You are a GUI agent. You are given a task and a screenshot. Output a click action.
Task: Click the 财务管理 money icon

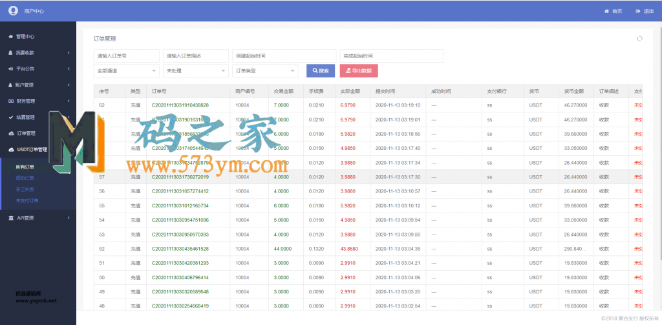(x=10, y=101)
